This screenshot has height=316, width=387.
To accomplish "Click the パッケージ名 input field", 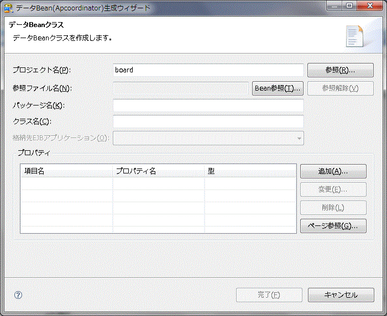I will pos(208,106).
